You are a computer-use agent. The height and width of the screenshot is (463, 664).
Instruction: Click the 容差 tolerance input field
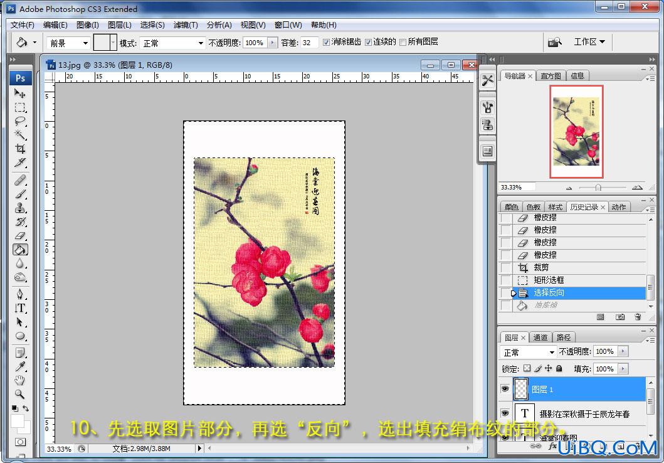point(308,43)
